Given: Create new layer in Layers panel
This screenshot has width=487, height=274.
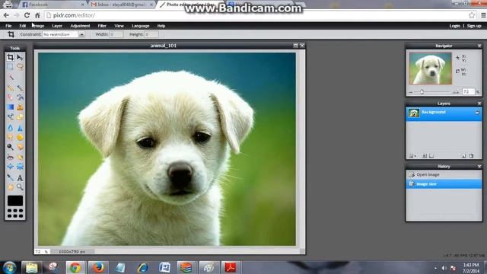Looking at the screenshot, I should (x=463, y=156).
